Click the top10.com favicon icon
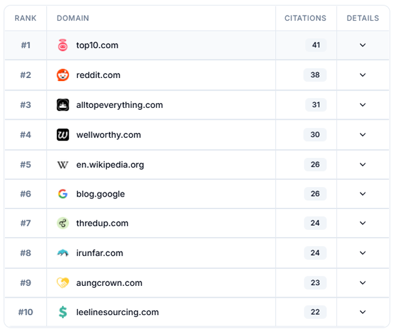This screenshot has height=332, width=394. (63, 45)
